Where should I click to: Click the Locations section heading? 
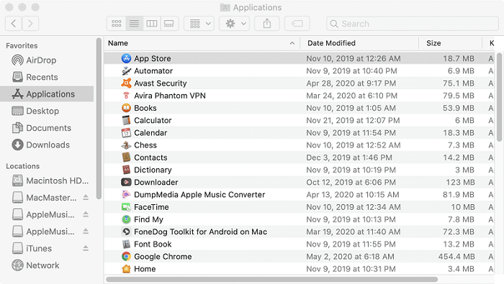click(x=23, y=166)
